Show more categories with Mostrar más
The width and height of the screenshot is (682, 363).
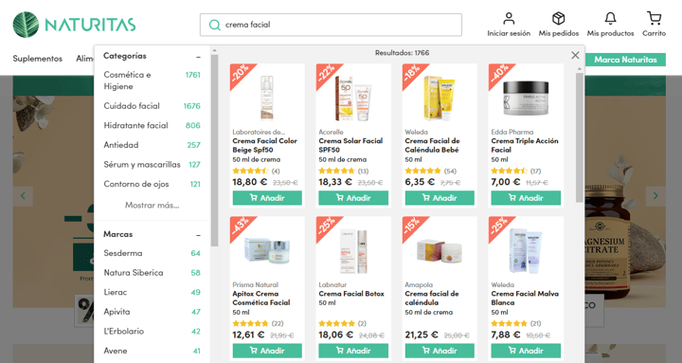point(153,205)
